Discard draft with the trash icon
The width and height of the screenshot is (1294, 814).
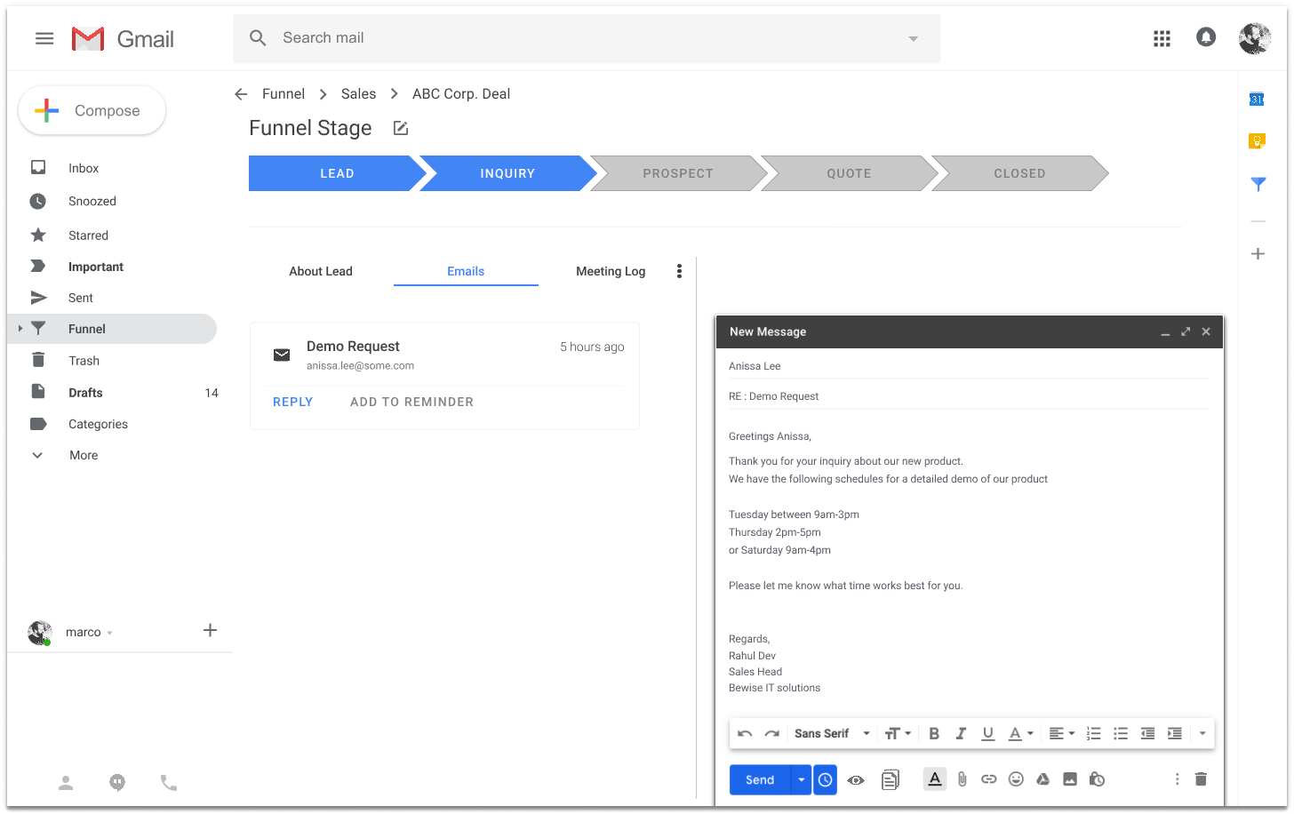pos(1201,779)
